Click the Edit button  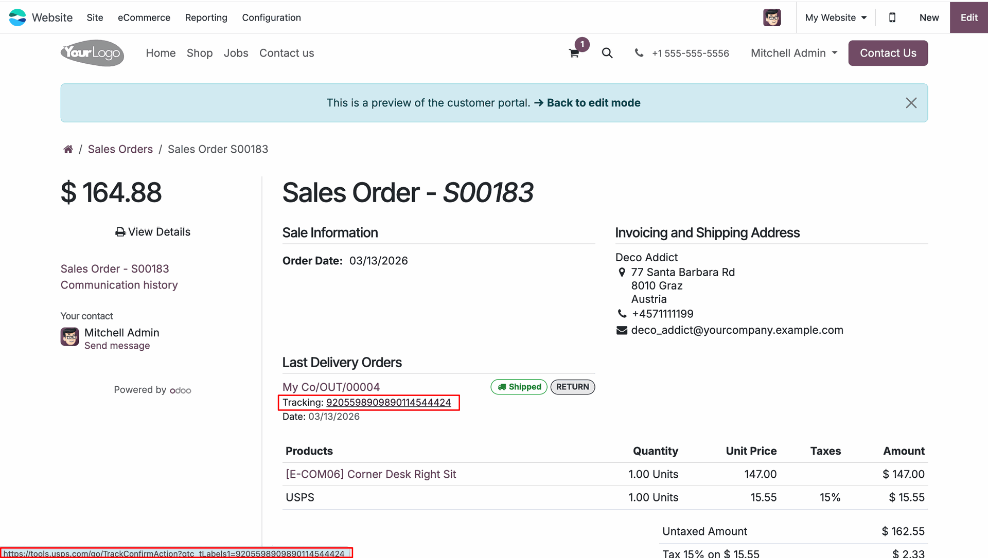click(x=969, y=17)
